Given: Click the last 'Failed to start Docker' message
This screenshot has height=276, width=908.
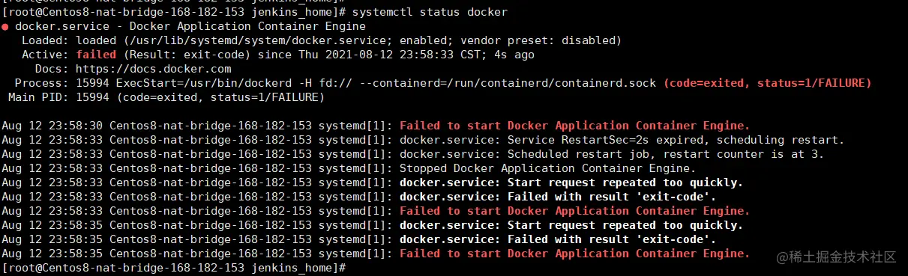Looking at the screenshot, I should point(574,254).
